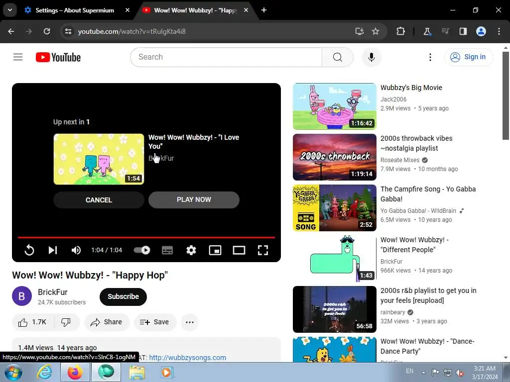Click the video progress bar

coord(146,237)
